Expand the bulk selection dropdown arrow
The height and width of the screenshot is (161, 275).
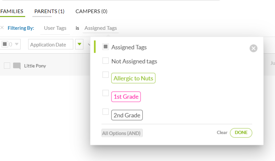pyautogui.click(x=17, y=44)
